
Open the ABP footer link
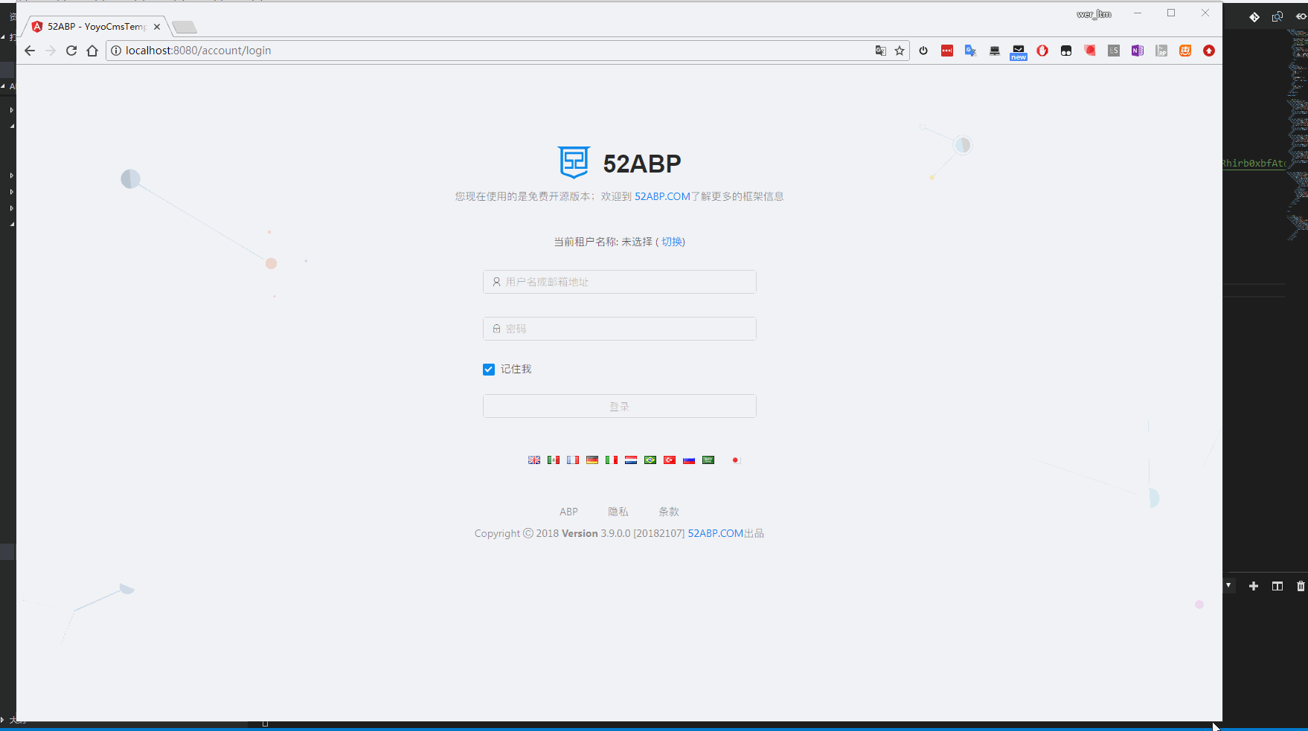(568, 512)
